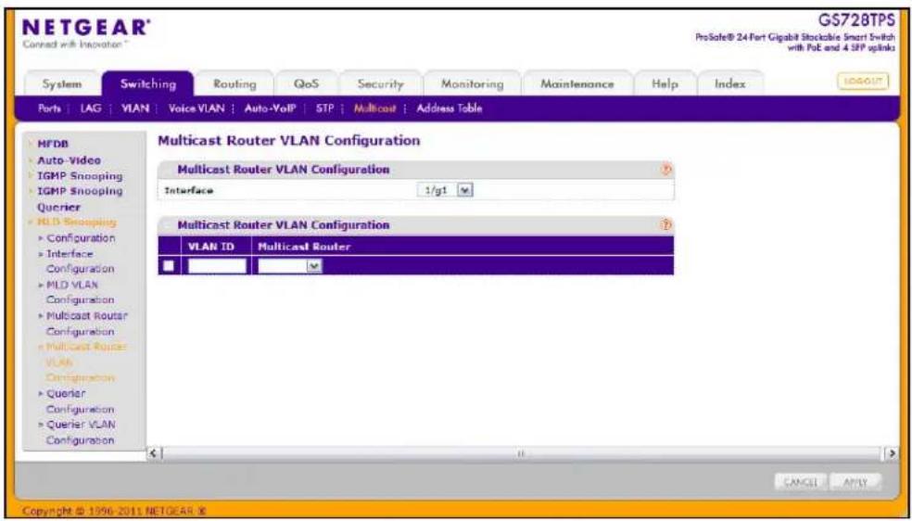
Task: Click the horizontal scrollbar track
Action: click(523, 453)
